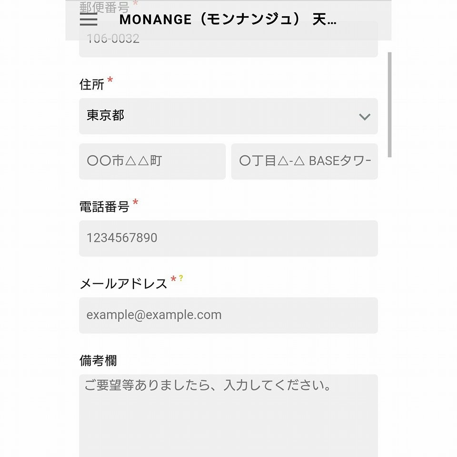Click the red asterisk next to 住所
Image resolution: width=457 pixels, height=457 pixels.
[x=110, y=80]
